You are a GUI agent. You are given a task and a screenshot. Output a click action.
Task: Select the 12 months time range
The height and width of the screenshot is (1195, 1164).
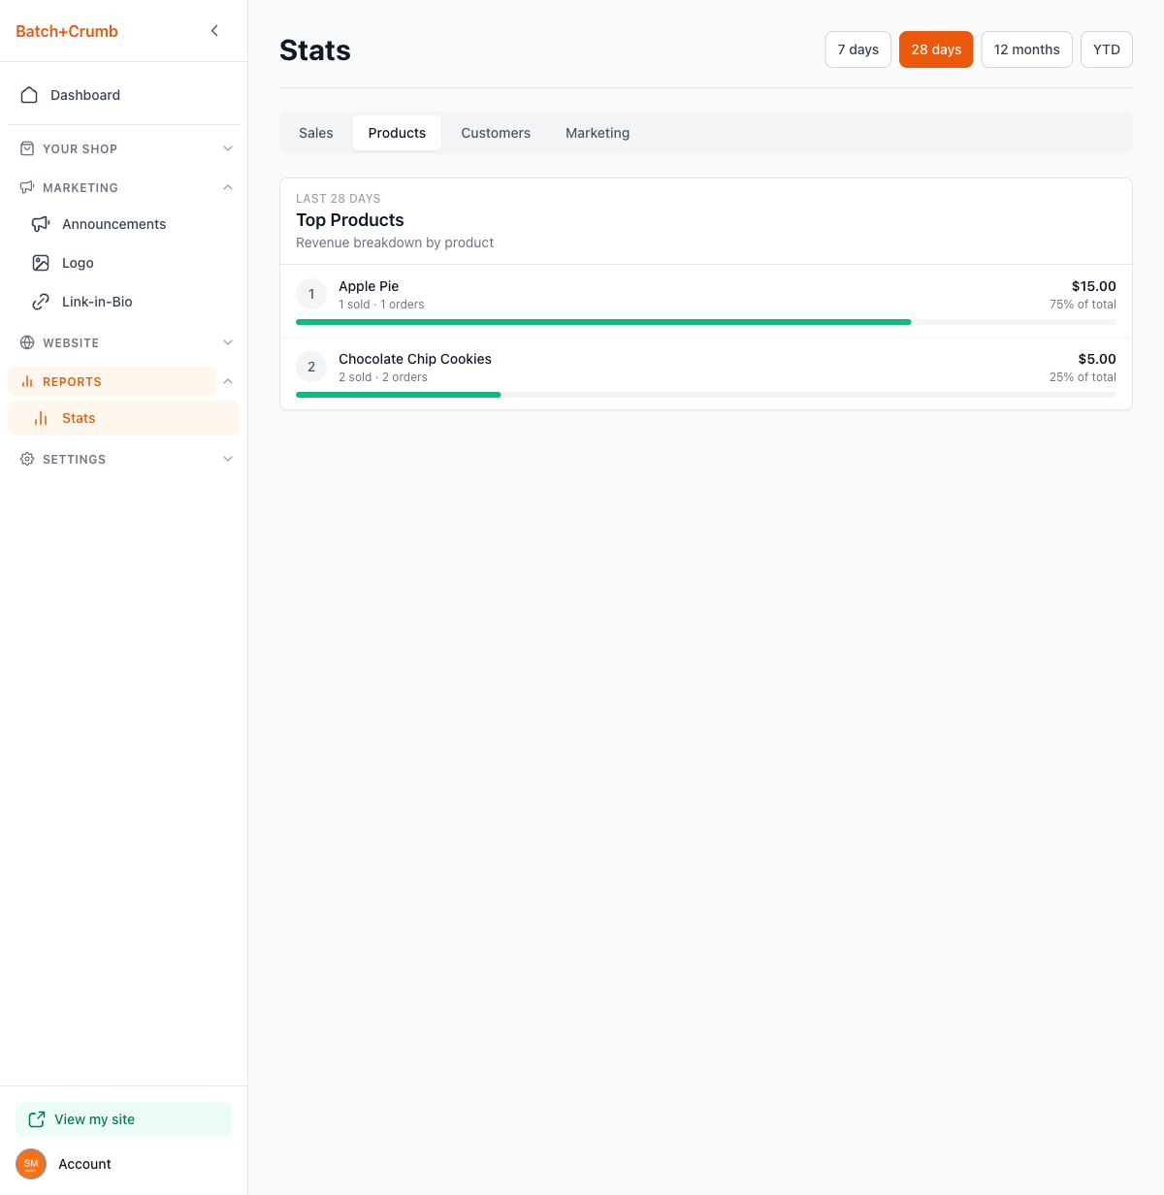(1026, 49)
